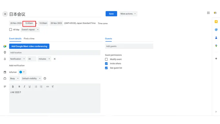Screen dimensions: 220x124
Task: Click the Japan Standard Time label
Action: 80,23
